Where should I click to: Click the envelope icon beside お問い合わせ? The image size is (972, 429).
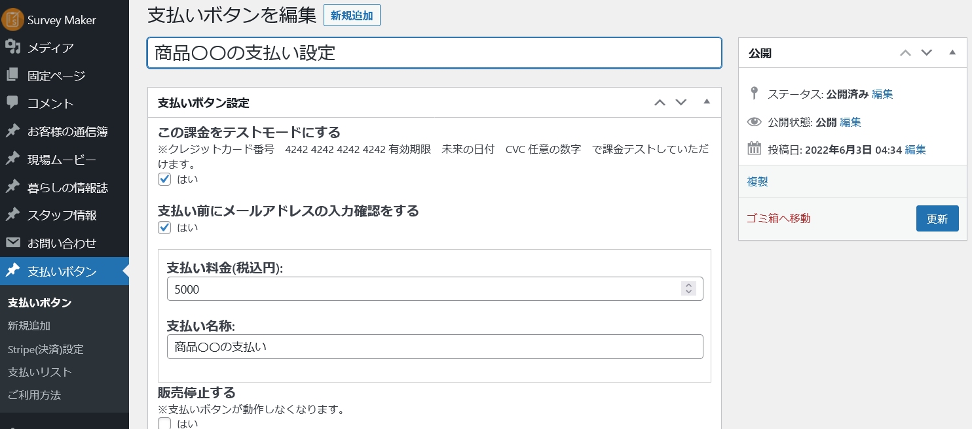(x=12, y=243)
